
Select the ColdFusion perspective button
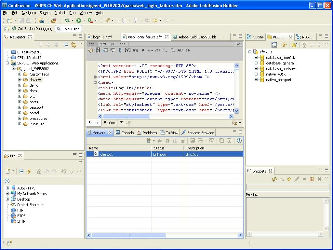pyautogui.click(x=68, y=29)
